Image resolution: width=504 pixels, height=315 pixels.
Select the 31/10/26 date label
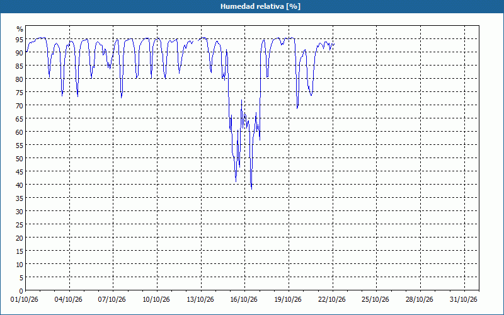(464, 300)
